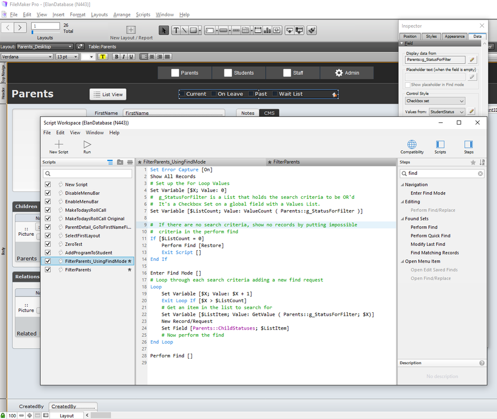
Task: Select the Text tool
Action: (x=176, y=31)
